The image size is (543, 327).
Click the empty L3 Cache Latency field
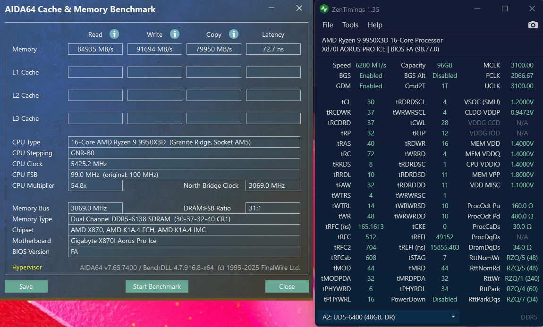click(x=273, y=118)
